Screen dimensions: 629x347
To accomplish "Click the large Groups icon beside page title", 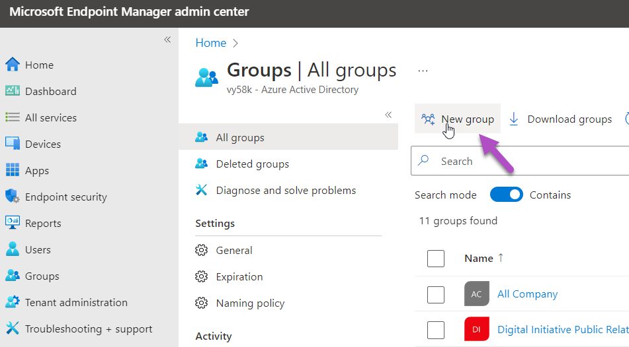I will click(206, 77).
